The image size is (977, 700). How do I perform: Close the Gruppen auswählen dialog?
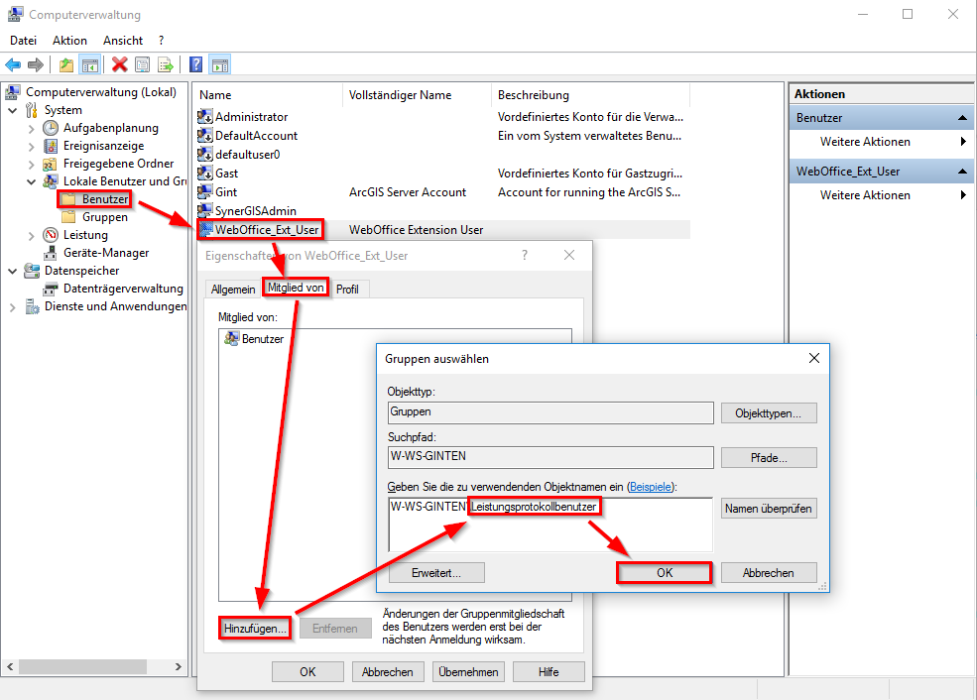pos(813,358)
